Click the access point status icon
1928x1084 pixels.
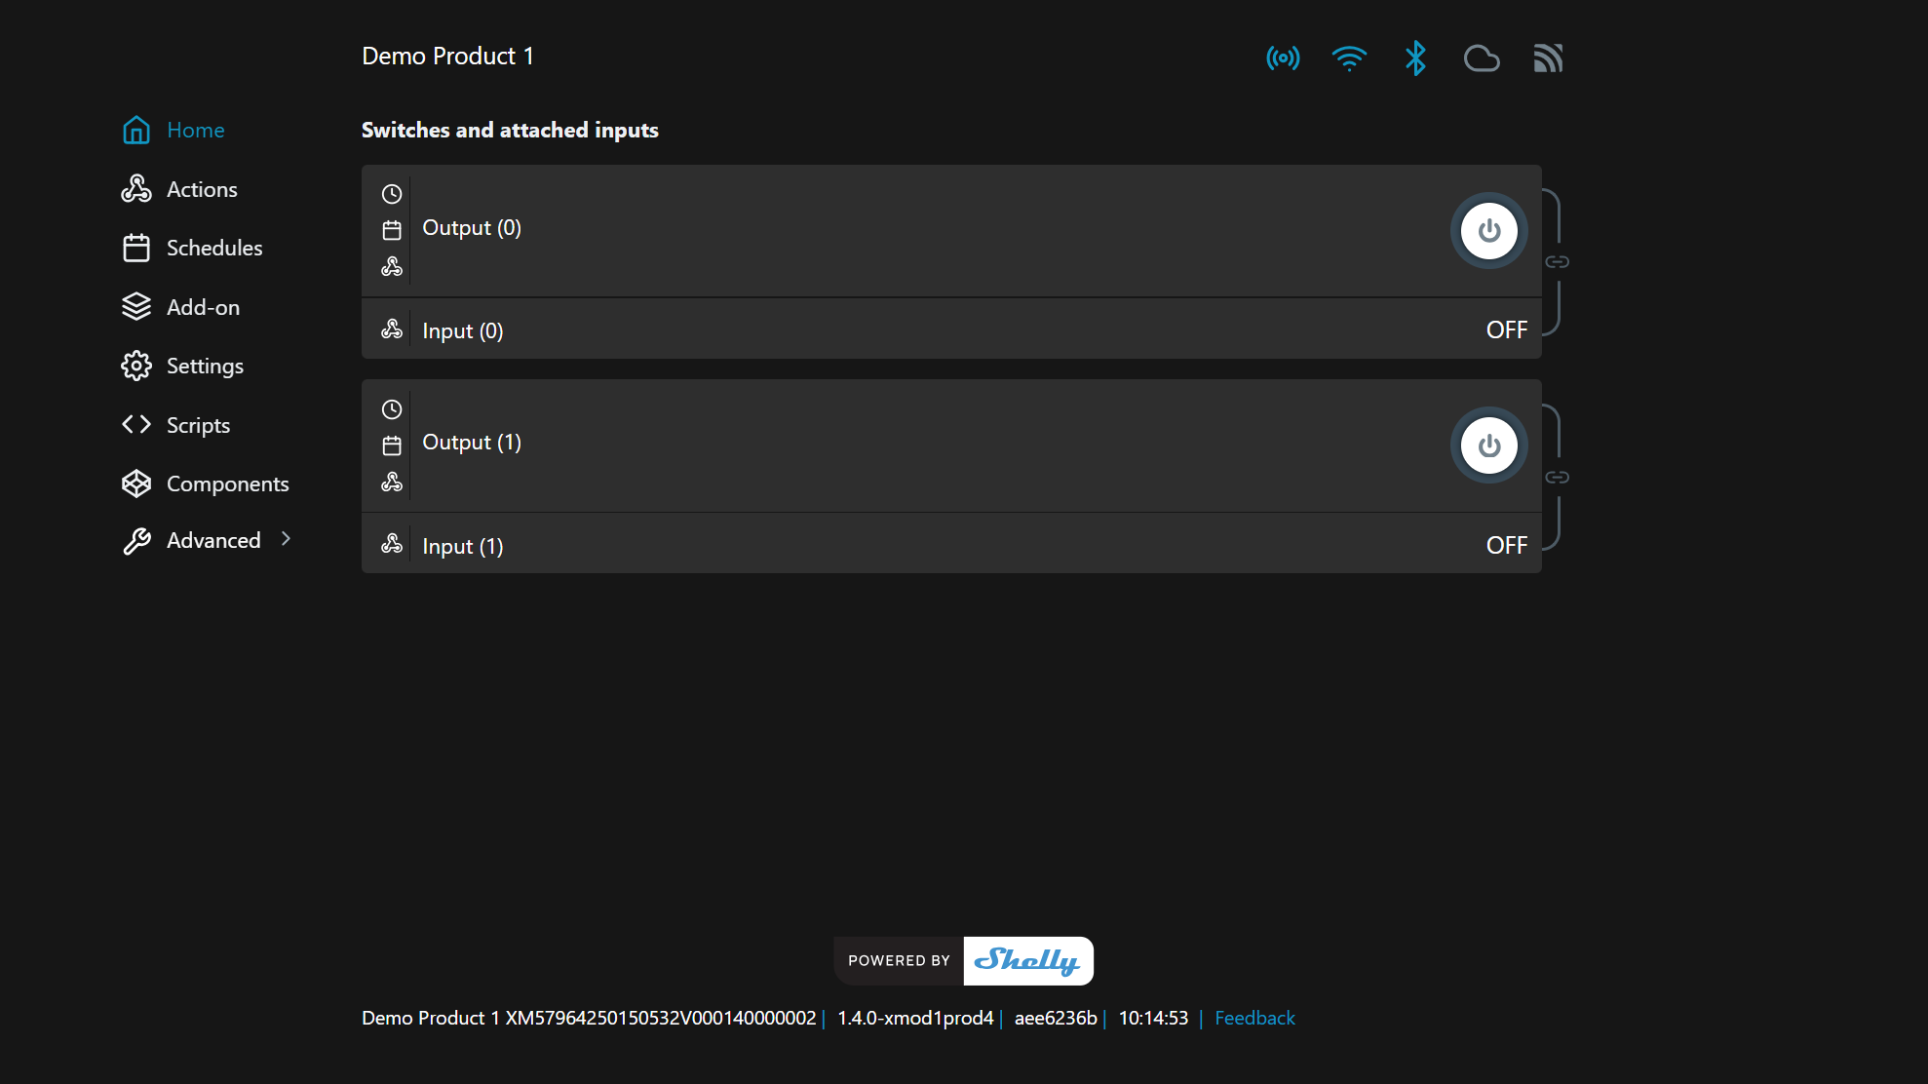point(1283,58)
